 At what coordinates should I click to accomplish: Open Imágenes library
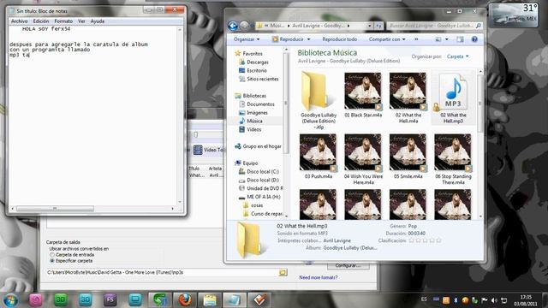257,112
